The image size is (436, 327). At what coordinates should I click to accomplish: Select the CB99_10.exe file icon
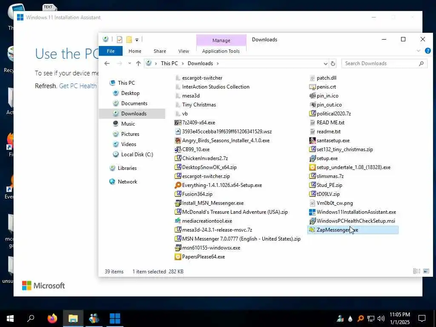coord(178,149)
